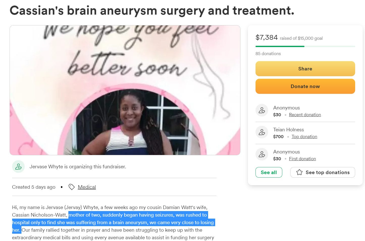Click the star icon in See top donations

coord(299,172)
